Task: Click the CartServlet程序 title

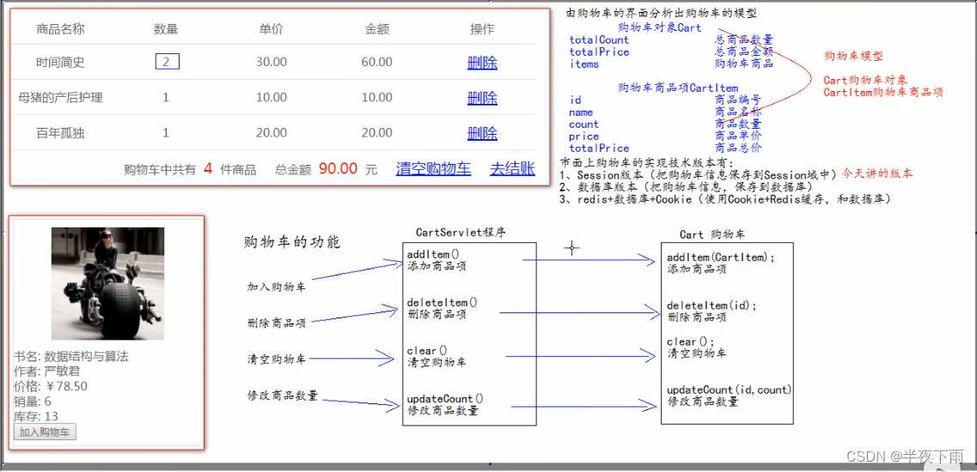Action: [461, 233]
